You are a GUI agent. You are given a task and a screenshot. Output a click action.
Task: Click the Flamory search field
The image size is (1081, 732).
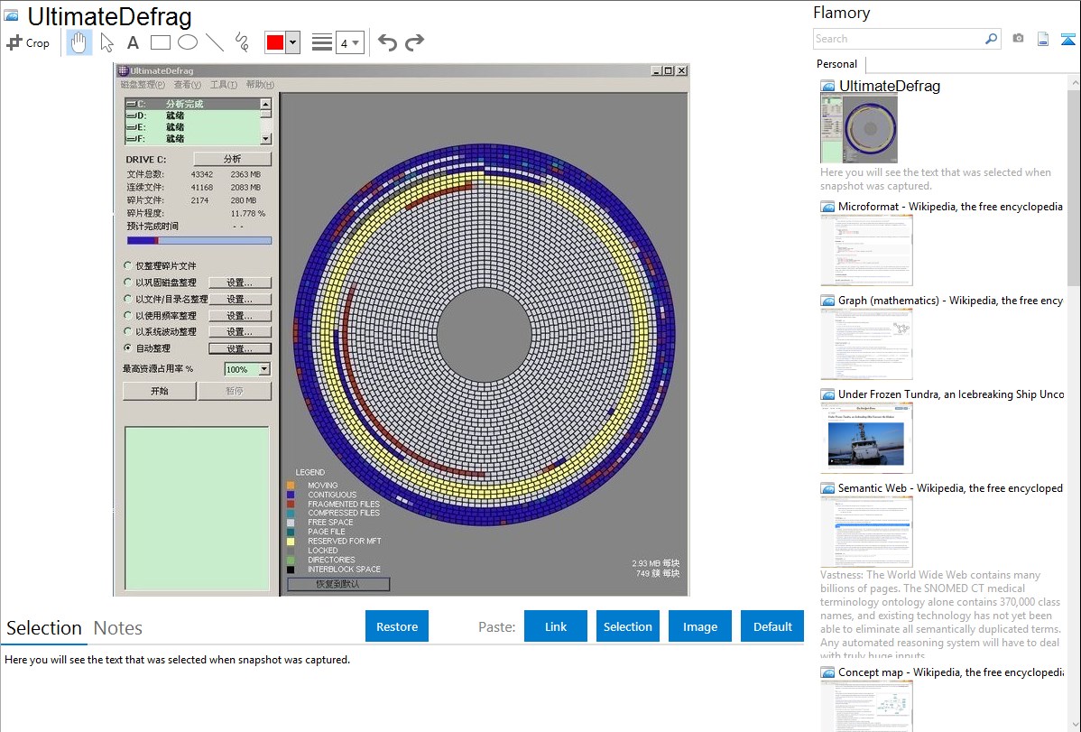click(898, 39)
